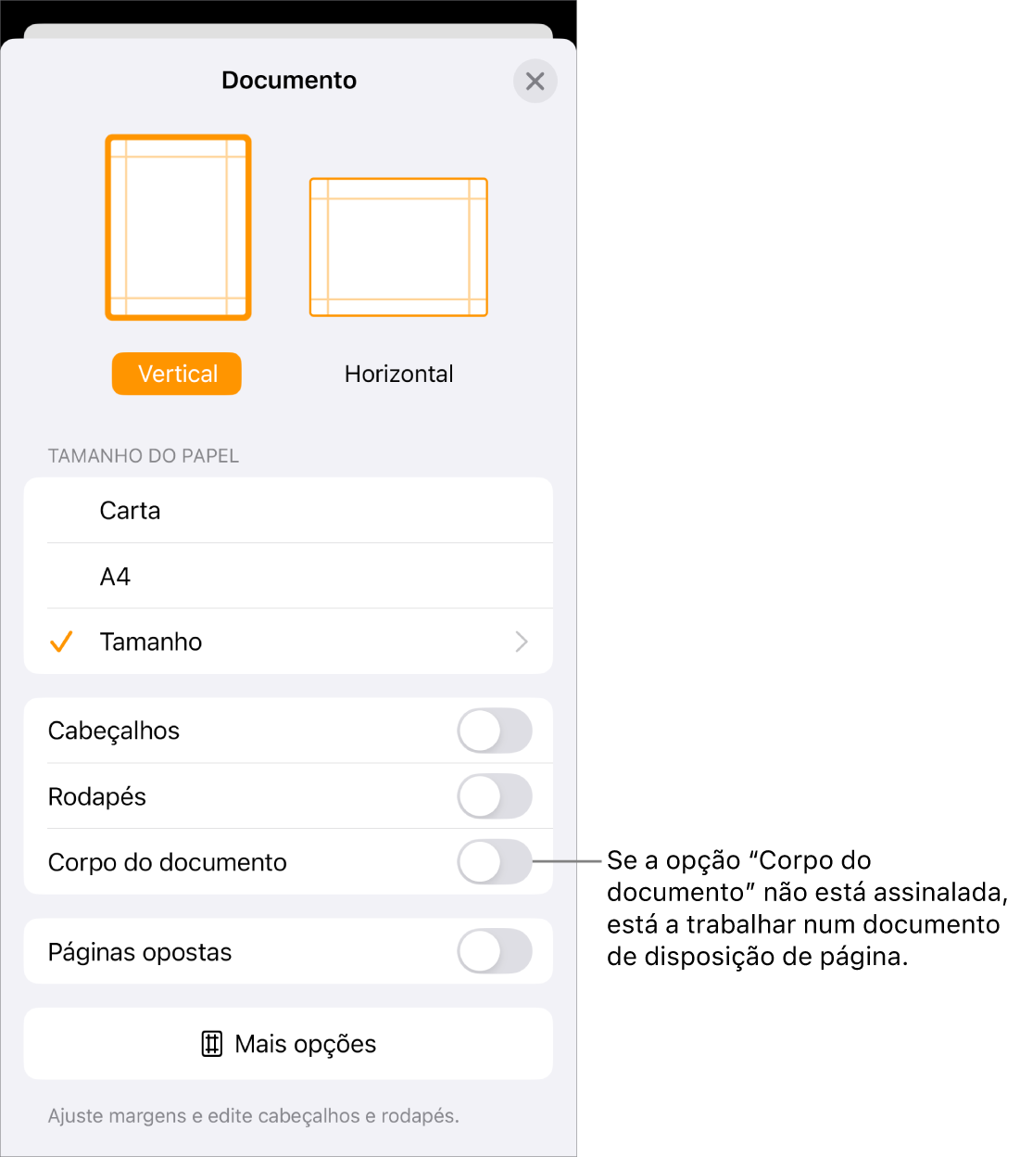Click the Horizontal orientation label
The image size is (1020, 1157).
[399, 374]
